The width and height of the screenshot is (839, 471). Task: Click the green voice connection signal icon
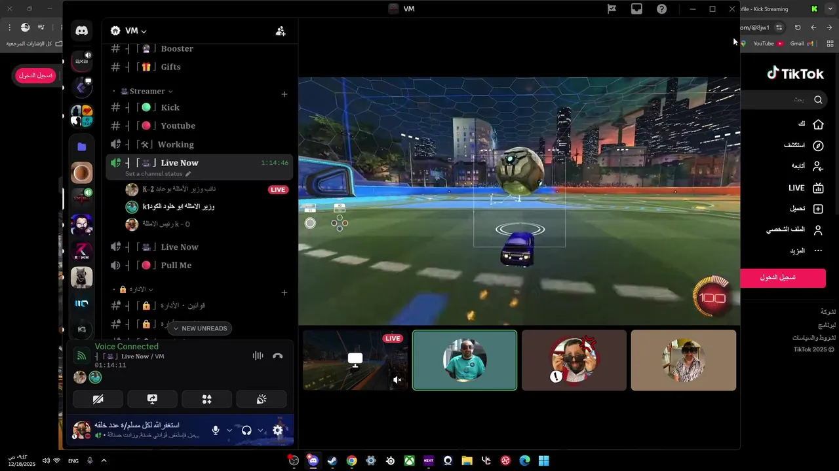[x=81, y=356]
